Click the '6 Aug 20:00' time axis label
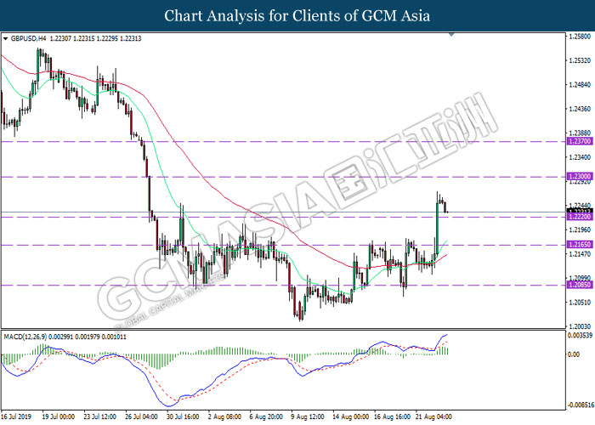595x425 pixels. (266, 416)
